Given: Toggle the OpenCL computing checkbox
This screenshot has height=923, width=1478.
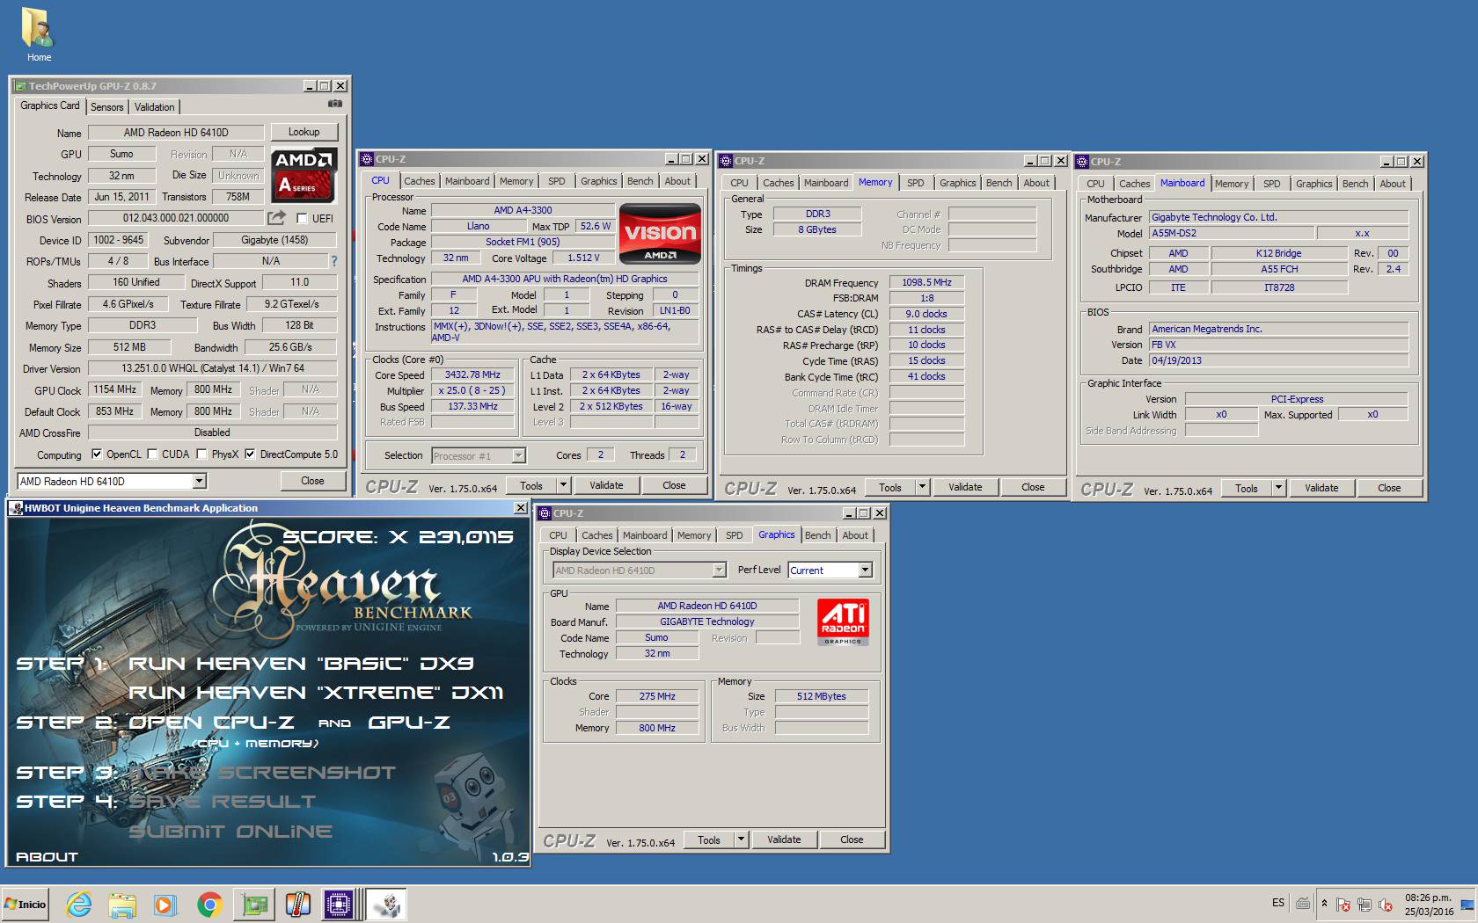Looking at the screenshot, I should click(x=97, y=454).
